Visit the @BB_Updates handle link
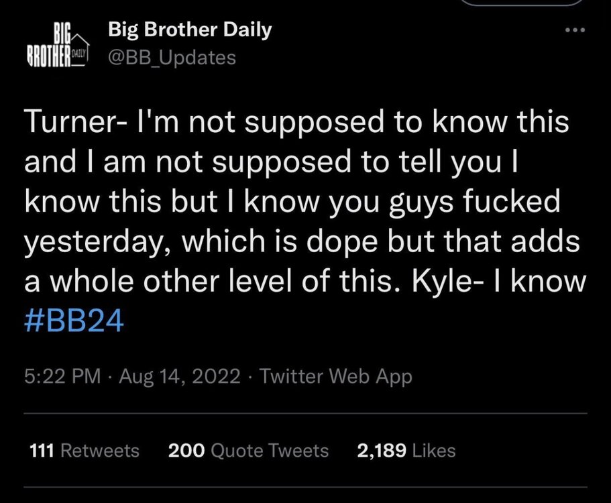 (x=171, y=58)
